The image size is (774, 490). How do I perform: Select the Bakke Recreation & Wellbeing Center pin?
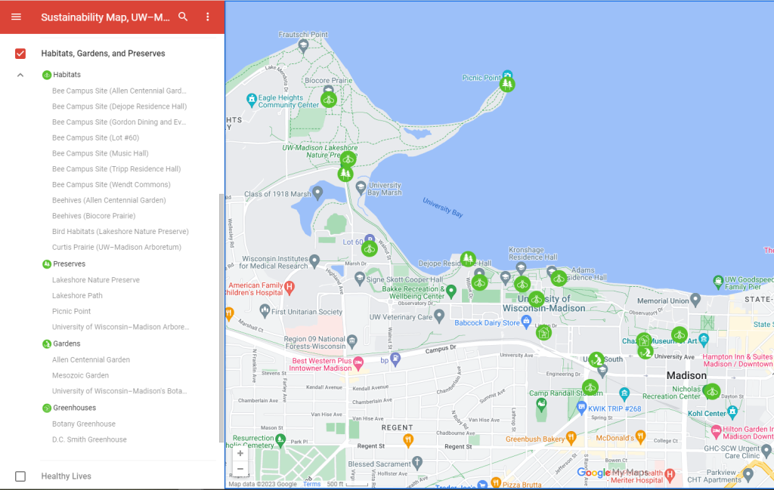(450, 291)
